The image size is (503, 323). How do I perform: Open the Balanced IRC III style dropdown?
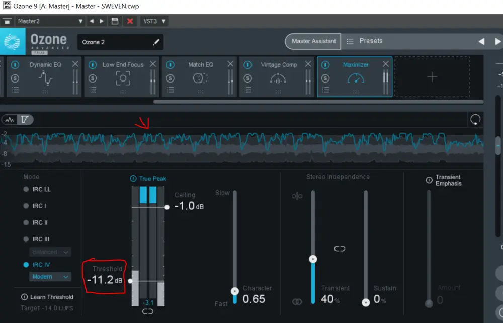(50, 252)
